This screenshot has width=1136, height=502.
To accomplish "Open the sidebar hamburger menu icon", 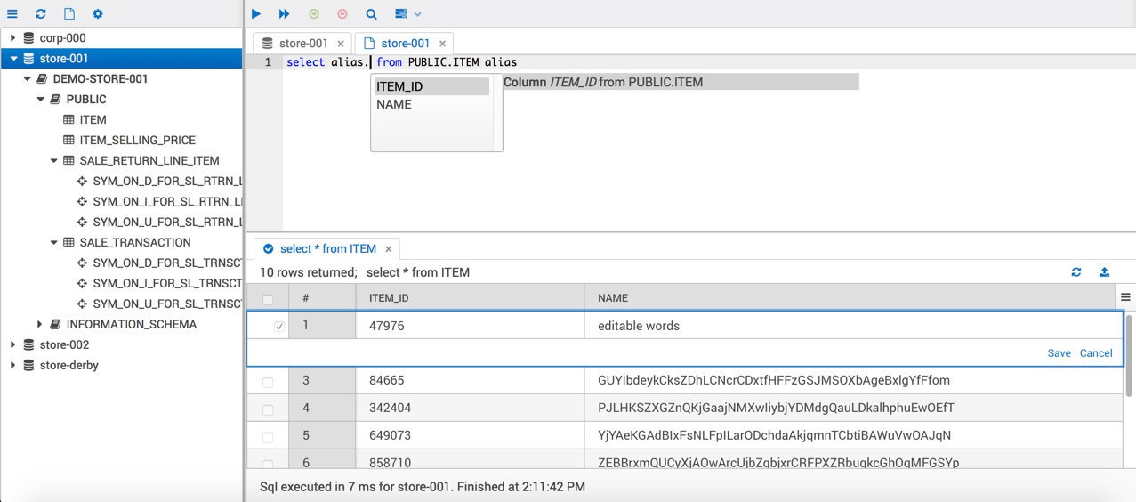I will click(x=12, y=14).
